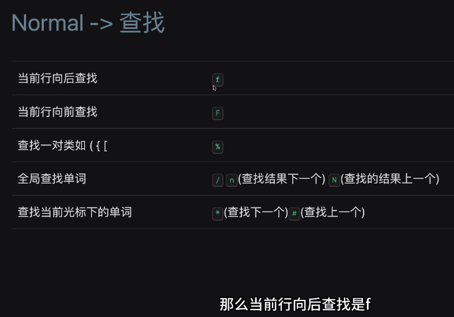The image size is (454, 317).
Task: Click the # hash key badge
Action: coord(294,214)
